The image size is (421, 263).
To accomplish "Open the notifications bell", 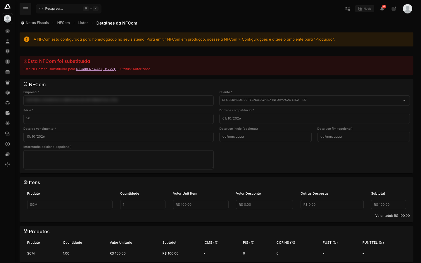I will pos(382,8).
